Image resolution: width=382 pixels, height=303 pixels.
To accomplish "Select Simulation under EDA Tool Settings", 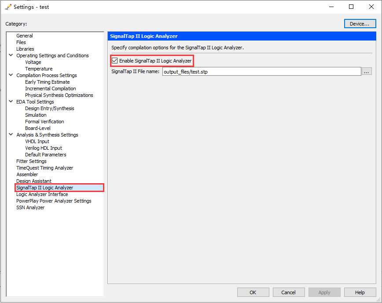I will pos(36,115).
